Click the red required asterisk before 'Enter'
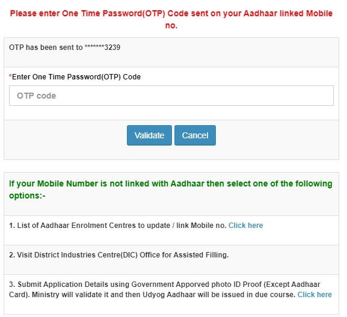The height and width of the screenshot is (317, 347). tap(10, 76)
